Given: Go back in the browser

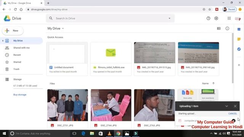Looking at the screenshot, I should (x=4, y=10).
